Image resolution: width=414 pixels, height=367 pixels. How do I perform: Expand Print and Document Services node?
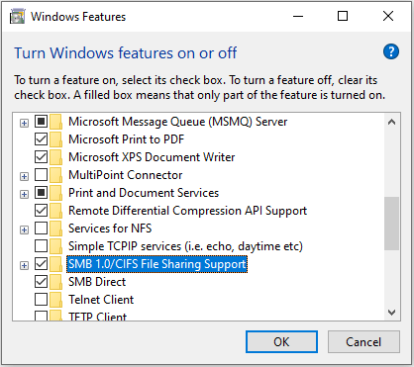(24, 195)
